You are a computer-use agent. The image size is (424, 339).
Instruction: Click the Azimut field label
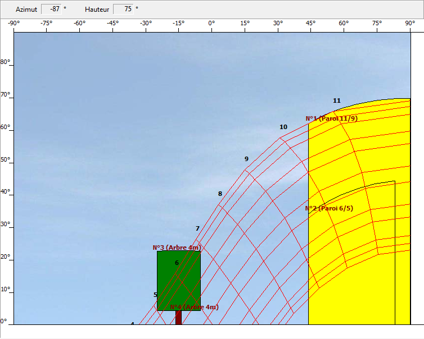click(x=26, y=10)
